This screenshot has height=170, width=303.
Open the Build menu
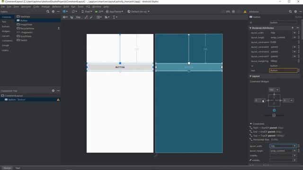[x=66, y=7]
